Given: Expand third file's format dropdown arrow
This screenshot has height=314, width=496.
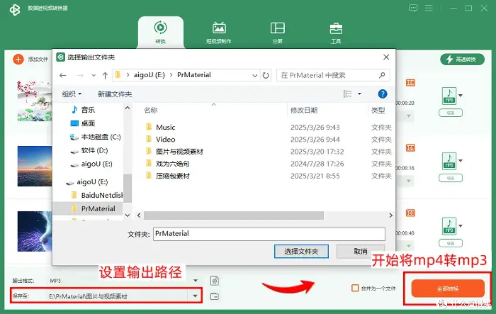Looking at the screenshot, I should [x=461, y=226].
